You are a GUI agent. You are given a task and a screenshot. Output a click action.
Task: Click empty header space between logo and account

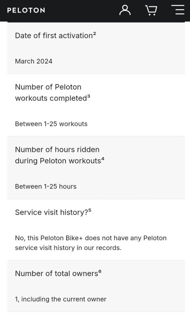(82, 10)
